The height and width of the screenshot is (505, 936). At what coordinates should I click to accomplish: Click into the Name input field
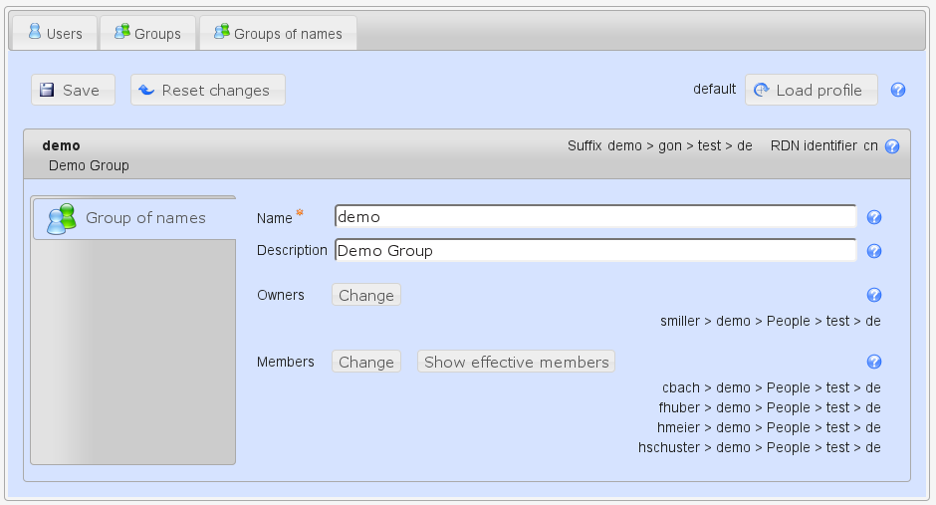(595, 217)
